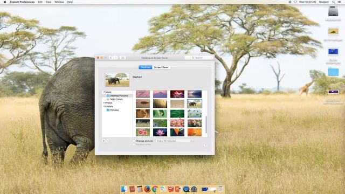Image resolution: width=345 pixels, height=194 pixels.
Task: Click the blue screenshot file on the desktop
Action: [x=333, y=52]
